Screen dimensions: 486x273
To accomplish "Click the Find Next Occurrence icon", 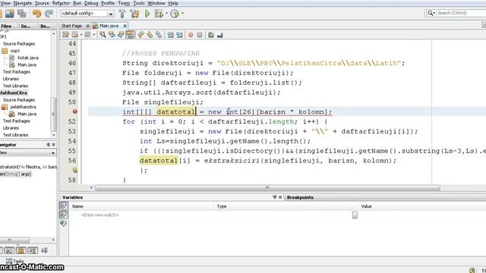I will click(x=121, y=35).
